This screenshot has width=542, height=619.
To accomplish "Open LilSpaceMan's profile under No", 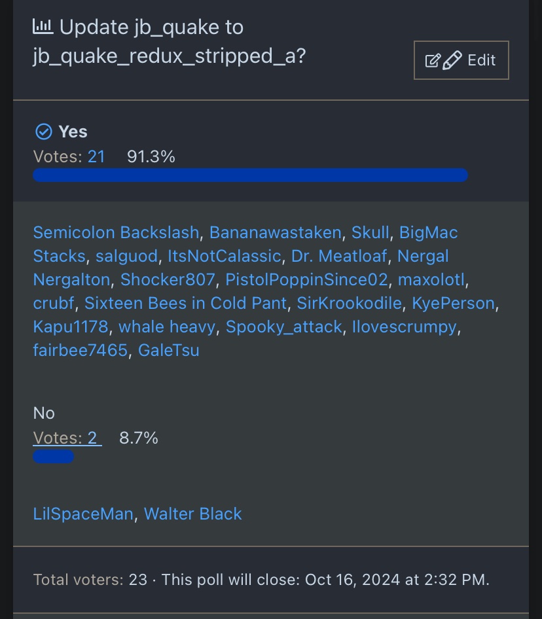I will [83, 514].
